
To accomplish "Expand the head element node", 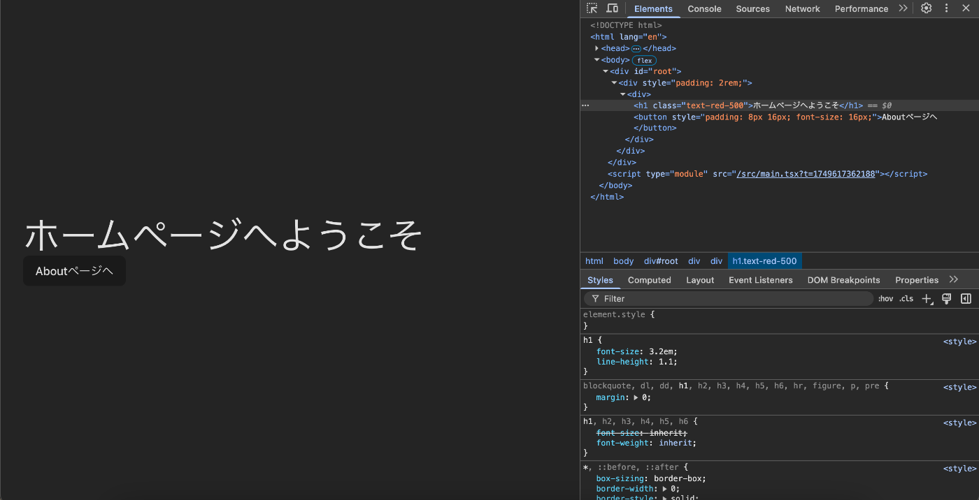I will (596, 48).
